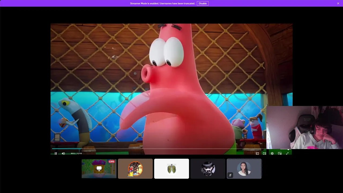Click the 09:53 / 1:21:02 time display
This screenshot has height=193, width=343.
(x=76, y=153)
